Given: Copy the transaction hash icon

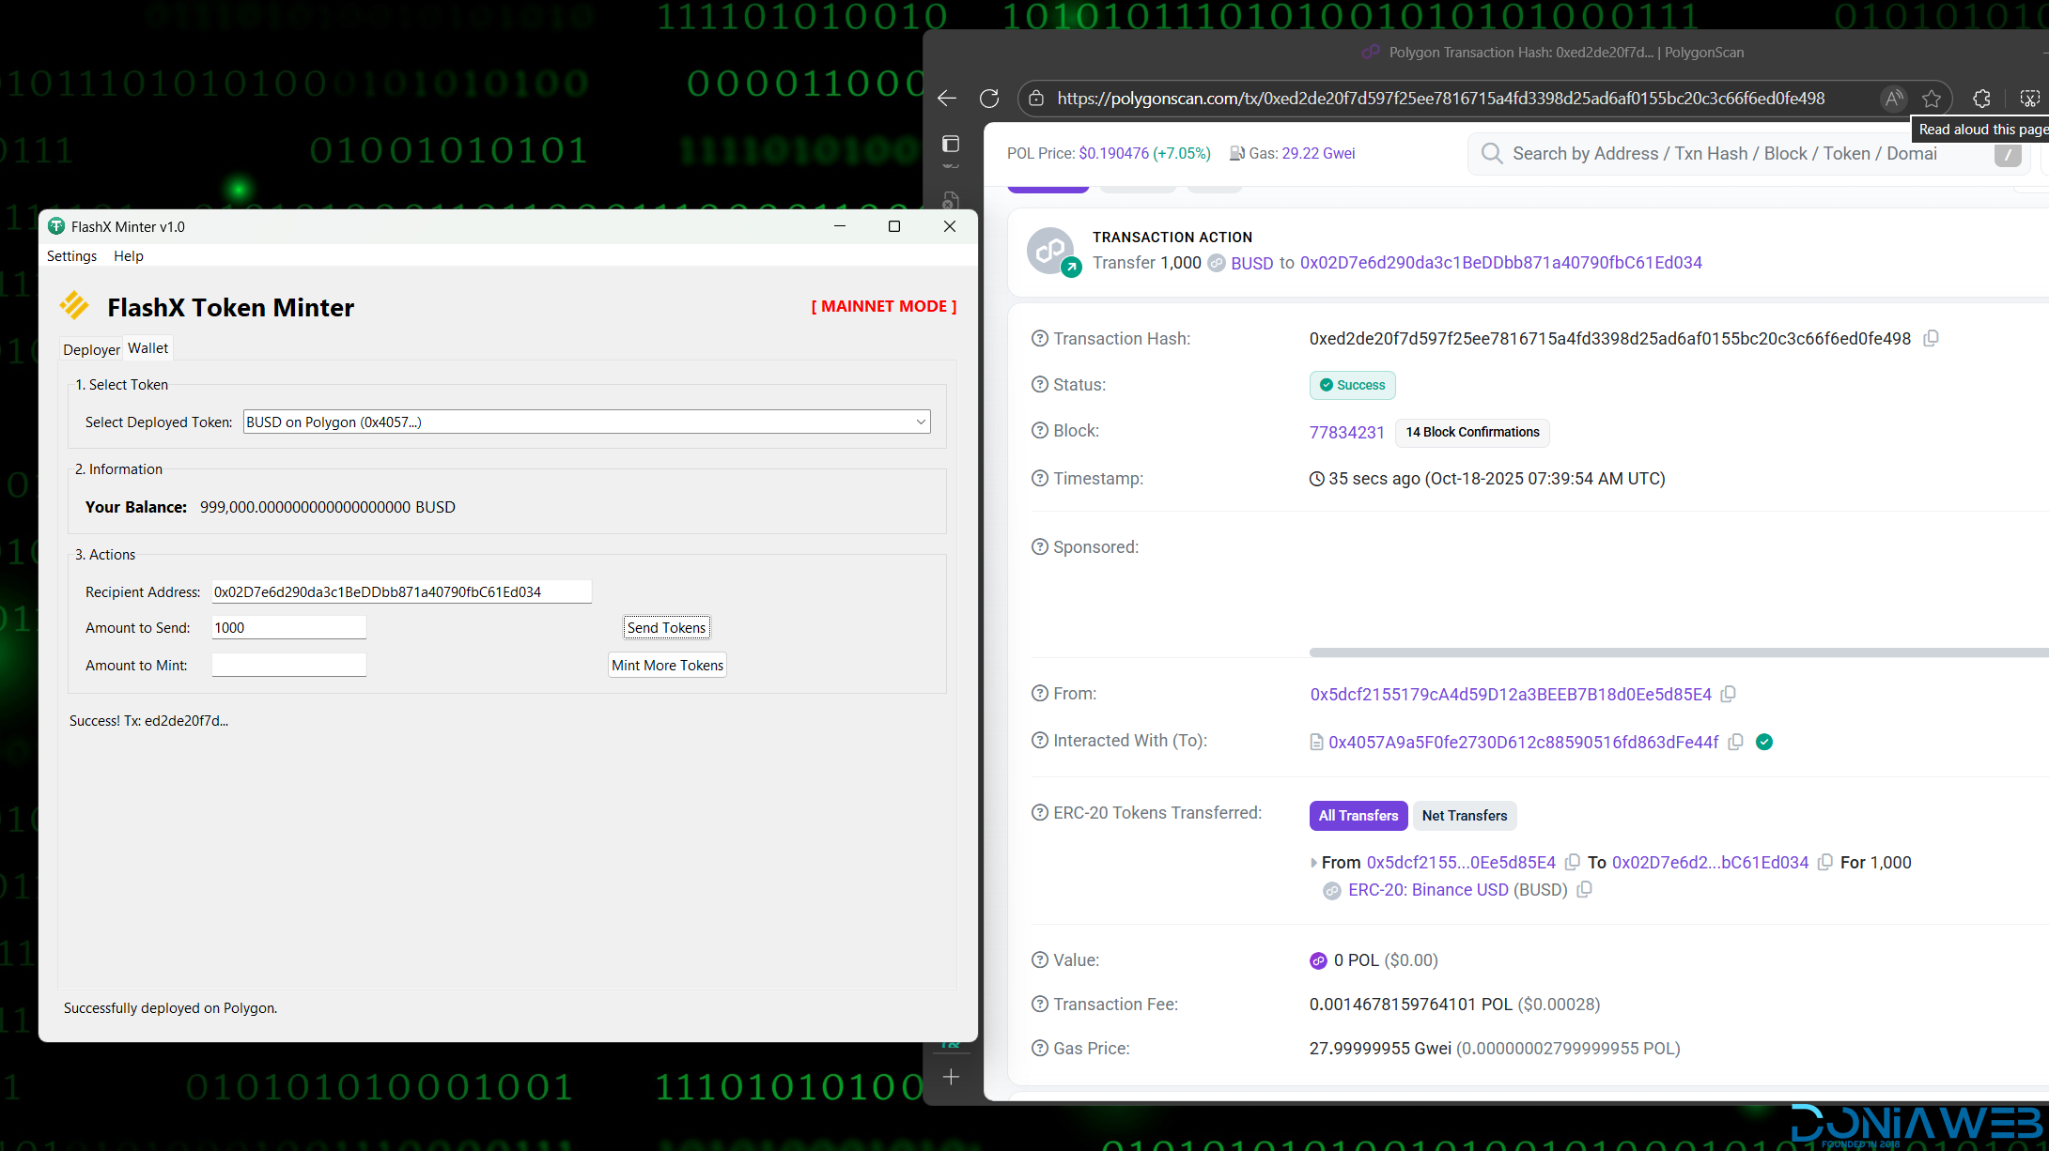Looking at the screenshot, I should tap(1931, 338).
